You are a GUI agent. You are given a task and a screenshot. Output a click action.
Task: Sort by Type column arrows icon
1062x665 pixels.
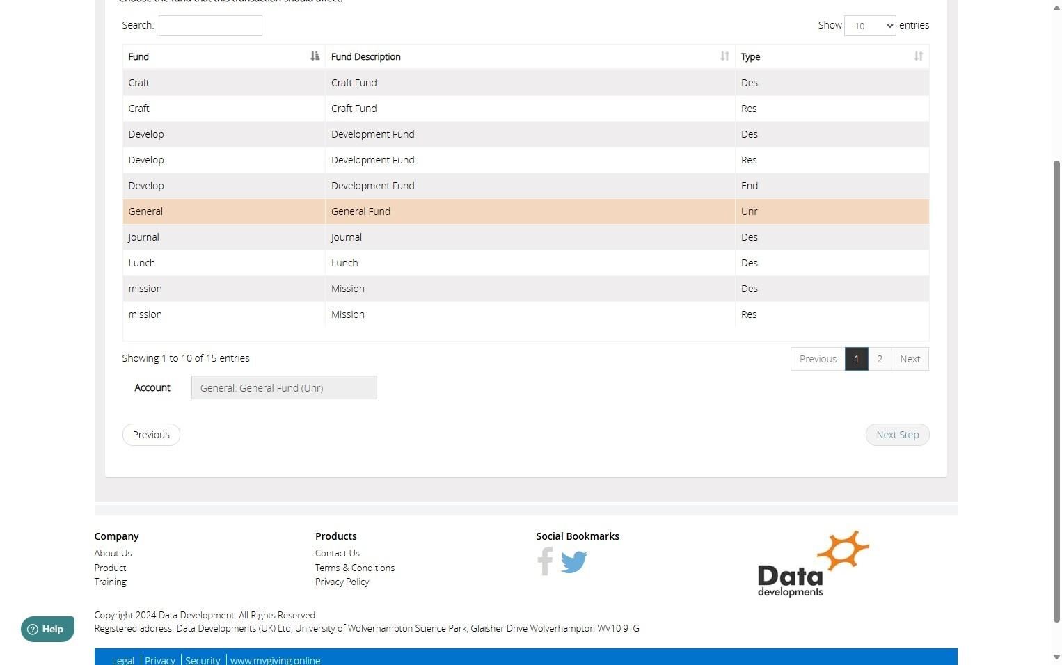[x=919, y=56]
